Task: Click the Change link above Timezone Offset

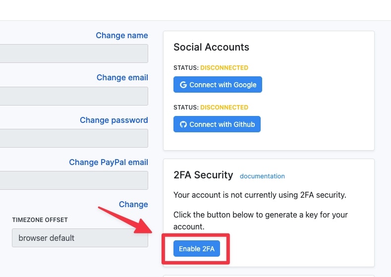Action: coord(133,205)
